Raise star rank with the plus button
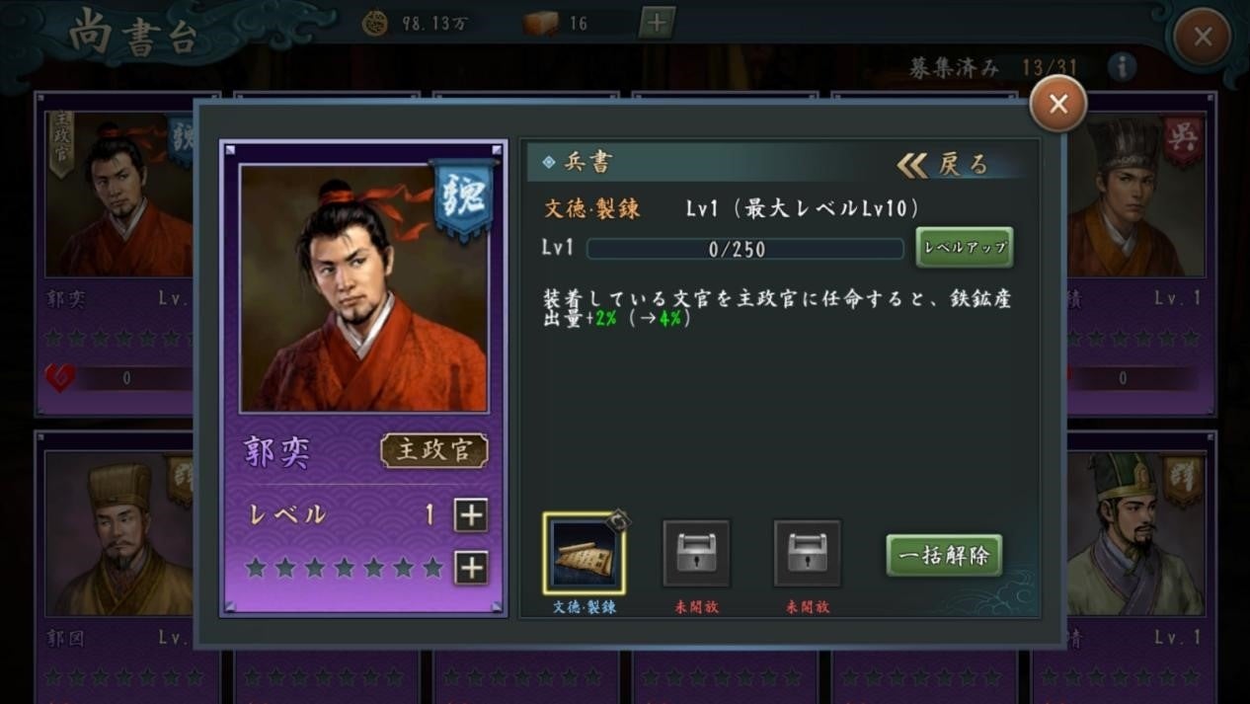 (471, 567)
